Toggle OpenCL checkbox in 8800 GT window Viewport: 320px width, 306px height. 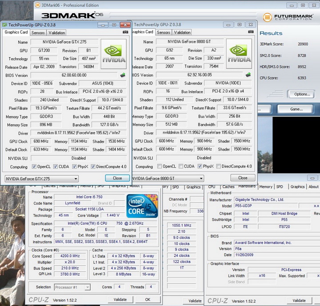pyautogui.click(x=160, y=166)
